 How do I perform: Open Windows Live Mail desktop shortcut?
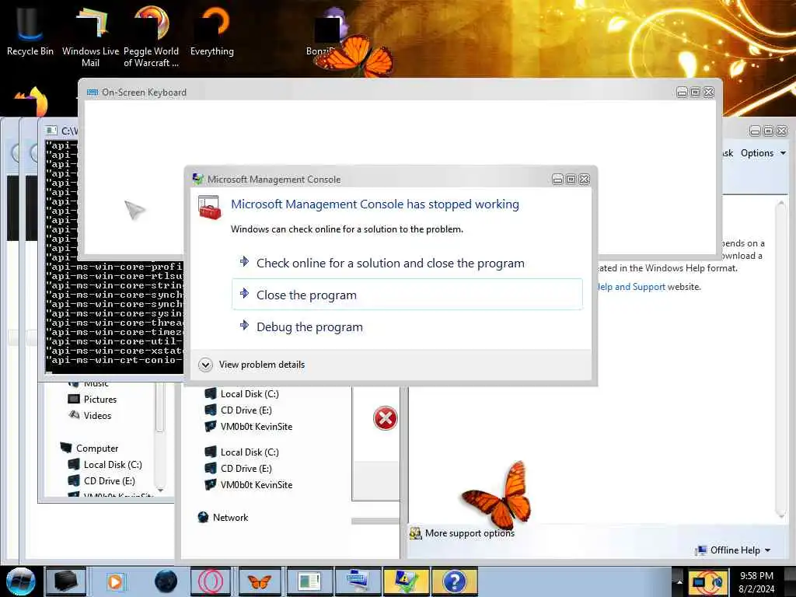click(90, 37)
